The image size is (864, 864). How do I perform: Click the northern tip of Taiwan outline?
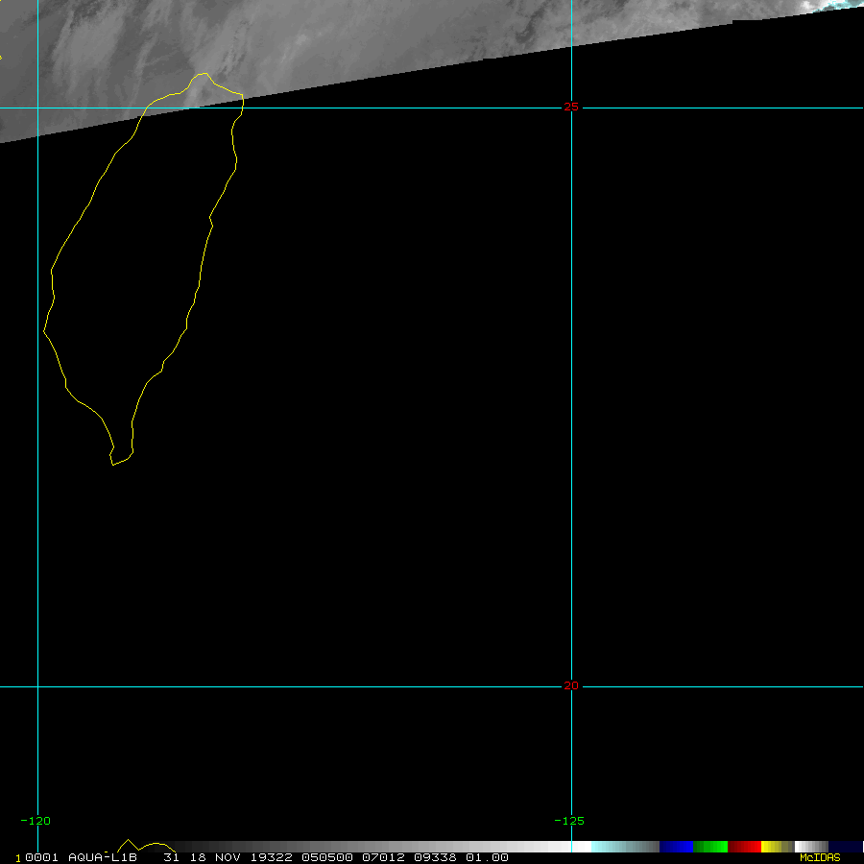[x=203, y=73]
